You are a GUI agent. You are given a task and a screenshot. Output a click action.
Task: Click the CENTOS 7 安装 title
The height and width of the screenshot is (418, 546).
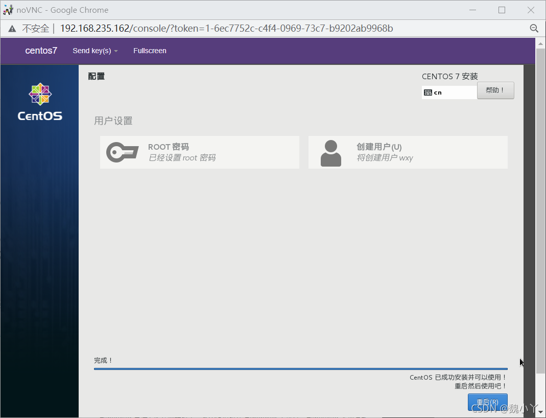pyautogui.click(x=449, y=76)
